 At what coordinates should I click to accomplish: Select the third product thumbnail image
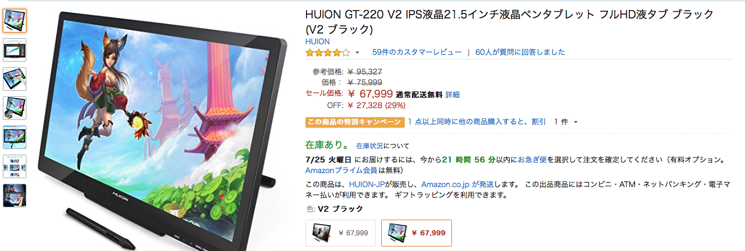point(15,79)
